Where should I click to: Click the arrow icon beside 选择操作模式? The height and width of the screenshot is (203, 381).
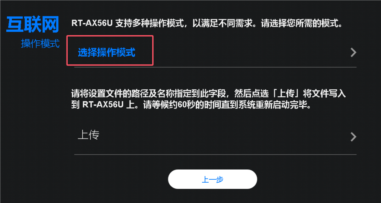coord(353,53)
